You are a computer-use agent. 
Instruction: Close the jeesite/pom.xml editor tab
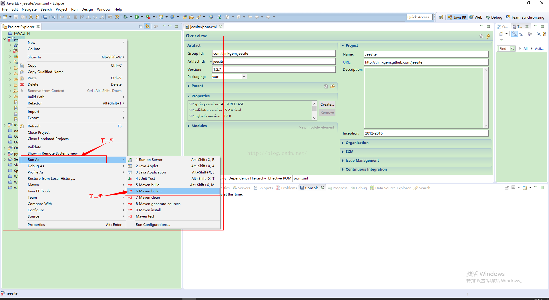(x=220, y=27)
